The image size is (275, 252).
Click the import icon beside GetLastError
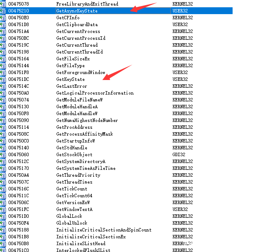pyautogui.click(x=3, y=86)
